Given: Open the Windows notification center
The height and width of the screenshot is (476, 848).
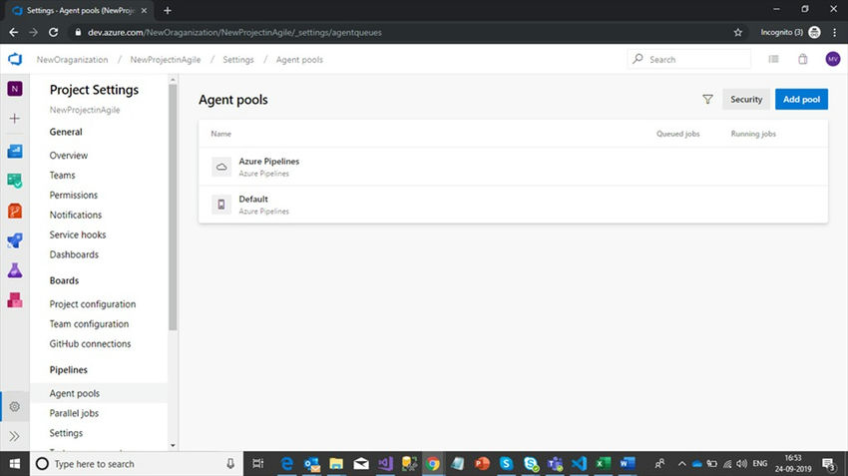Looking at the screenshot, I should point(829,464).
